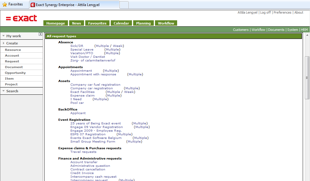This screenshot has width=310, height=181.
Task: Open the Vacation/PTO request type
Action: click(x=82, y=53)
